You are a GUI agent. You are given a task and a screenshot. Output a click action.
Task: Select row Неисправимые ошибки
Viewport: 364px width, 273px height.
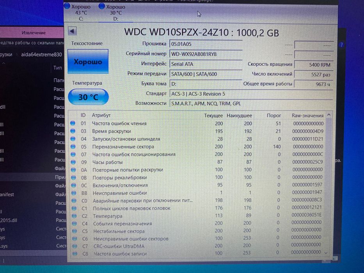pyautogui.click(x=197, y=193)
